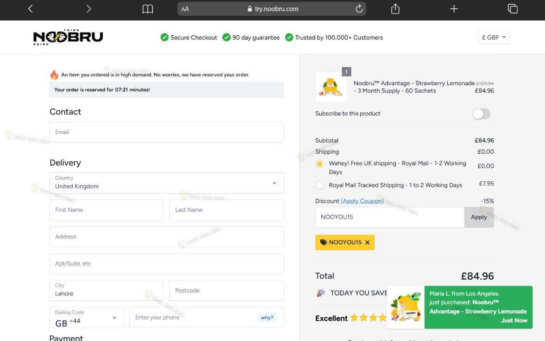The height and width of the screenshot is (341, 545).
Task: Click the Subtotal £84.96 value
Action: coord(484,140)
